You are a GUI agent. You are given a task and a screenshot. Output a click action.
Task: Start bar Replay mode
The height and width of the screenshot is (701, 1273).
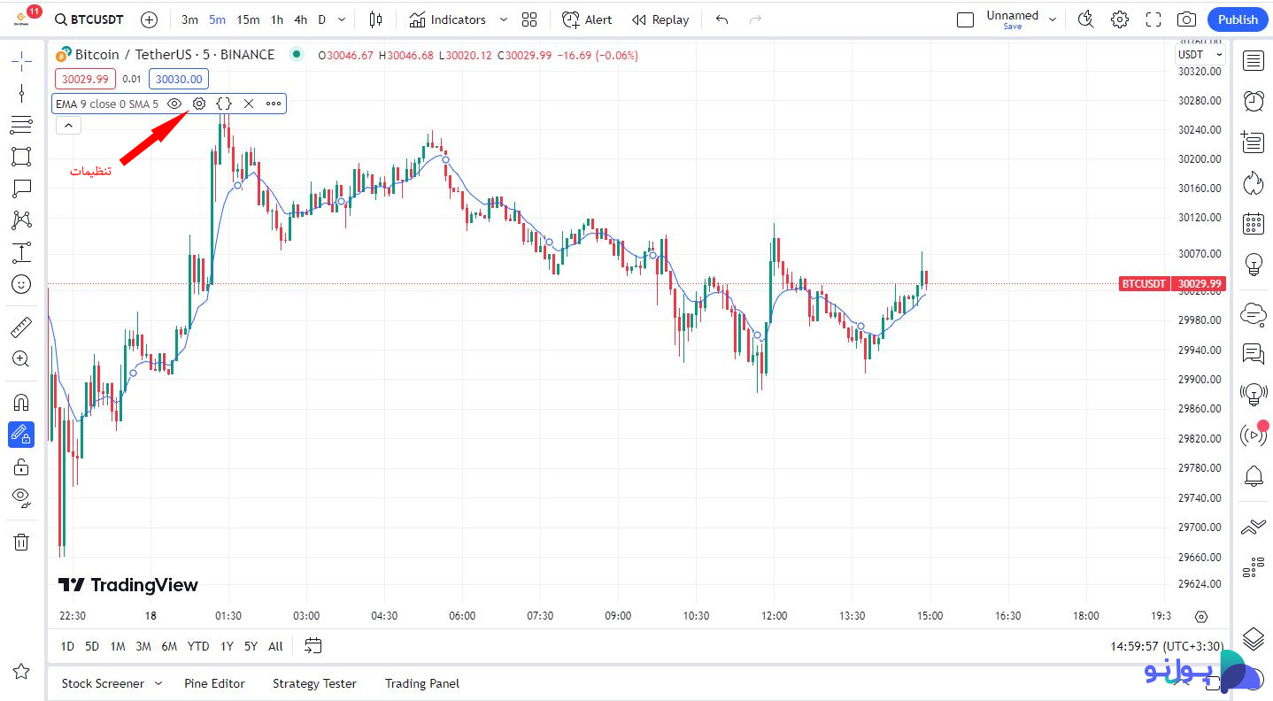tap(660, 19)
